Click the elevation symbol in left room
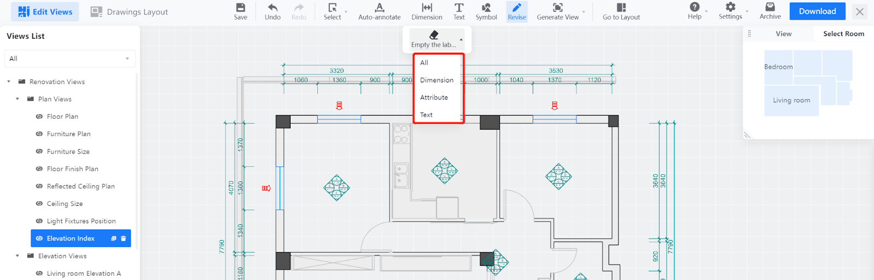 coord(336,188)
